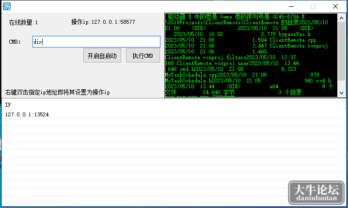Click the 开启自启动 button
348x208 pixels.
click(x=102, y=55)
